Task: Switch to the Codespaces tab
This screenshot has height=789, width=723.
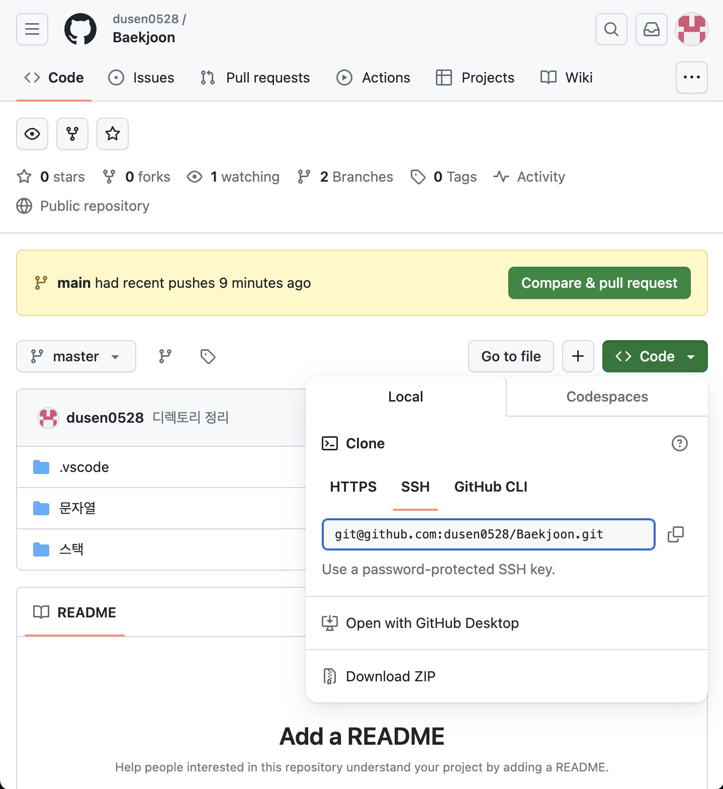Action: tap(607, 397)
